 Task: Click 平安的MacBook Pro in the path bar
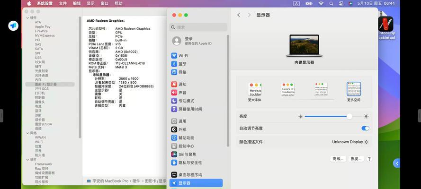click(x=110, y=181)
